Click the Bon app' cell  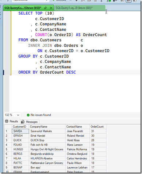coord(47,167)
